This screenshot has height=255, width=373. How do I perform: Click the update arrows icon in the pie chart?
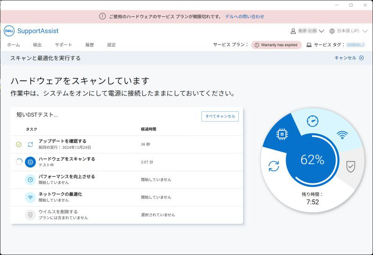274,166
